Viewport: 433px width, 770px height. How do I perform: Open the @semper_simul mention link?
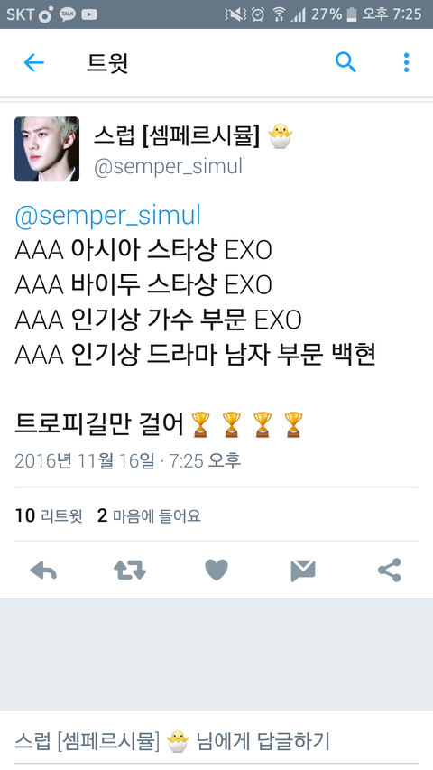[x=108, y=216]
